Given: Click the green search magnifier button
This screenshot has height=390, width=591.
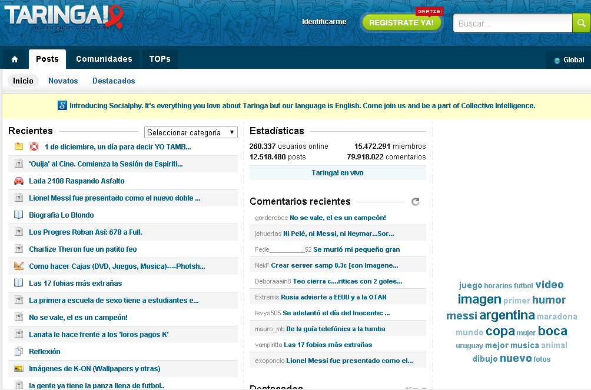Looking at the screenshot, I should [x=581, y=23].
